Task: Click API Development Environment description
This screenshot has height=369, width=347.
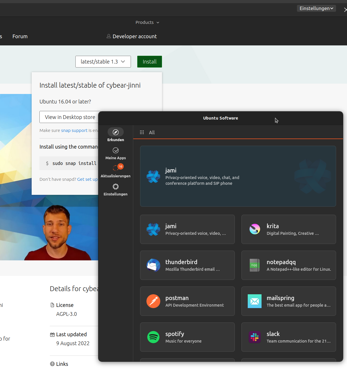Action: coord(195,305)
